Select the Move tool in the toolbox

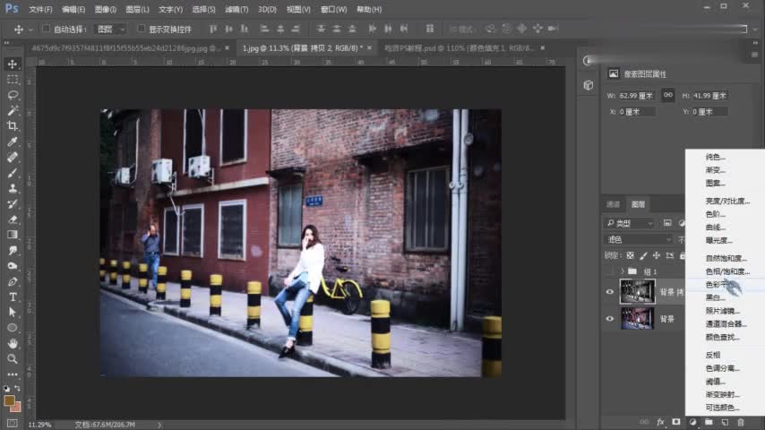coord(13,64)
